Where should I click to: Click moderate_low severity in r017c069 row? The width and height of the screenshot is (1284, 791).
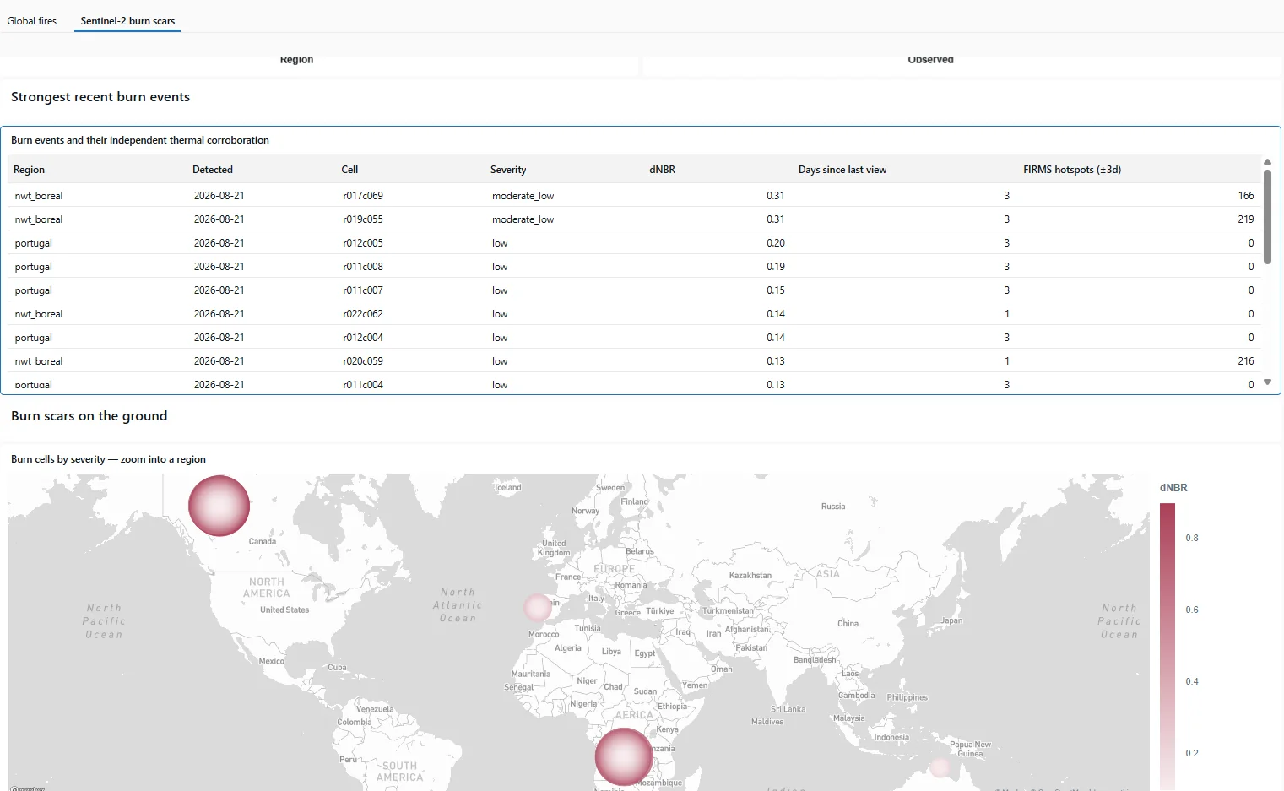(523, 196)
